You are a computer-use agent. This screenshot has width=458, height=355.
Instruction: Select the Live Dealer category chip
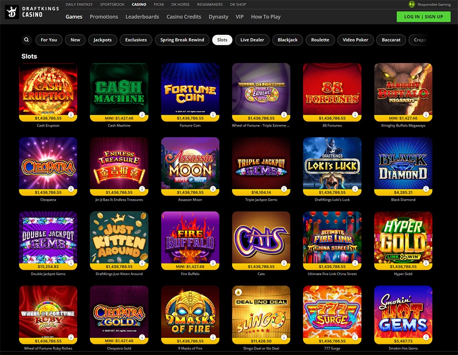point(252,40)
